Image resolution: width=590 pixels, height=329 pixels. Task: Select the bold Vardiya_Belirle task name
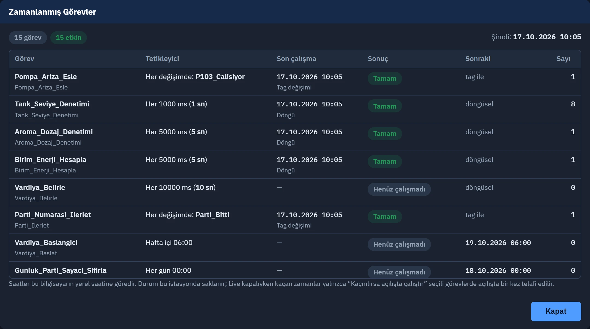(40, 187)
